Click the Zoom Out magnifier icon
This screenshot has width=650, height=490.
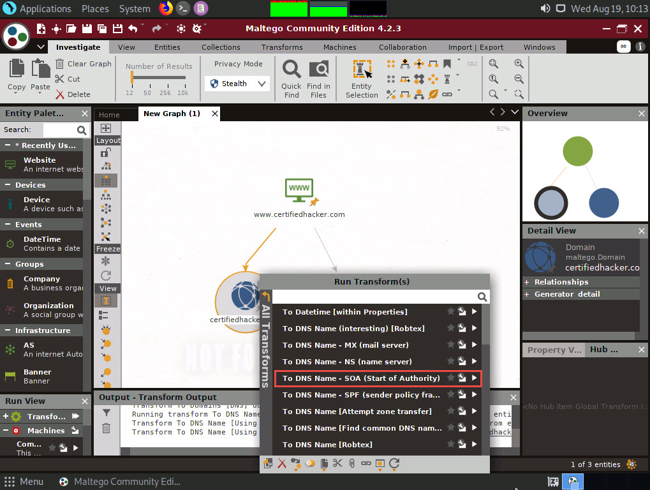[x=519, y=78]
